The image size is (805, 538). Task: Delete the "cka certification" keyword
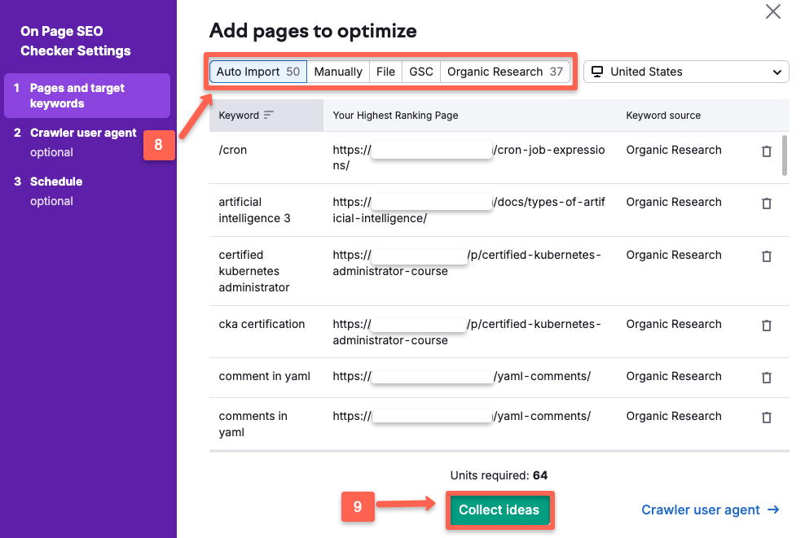767,326
